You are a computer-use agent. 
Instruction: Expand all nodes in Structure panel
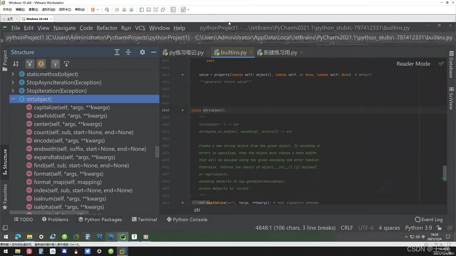click(117, 52)
